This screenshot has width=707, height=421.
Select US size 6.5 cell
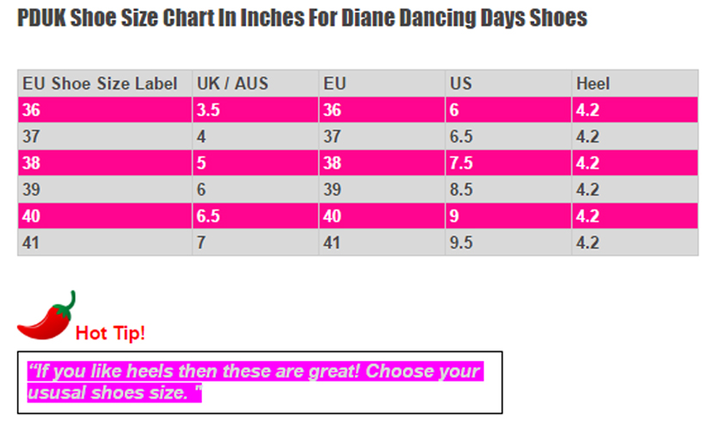[x=508, y=137]
